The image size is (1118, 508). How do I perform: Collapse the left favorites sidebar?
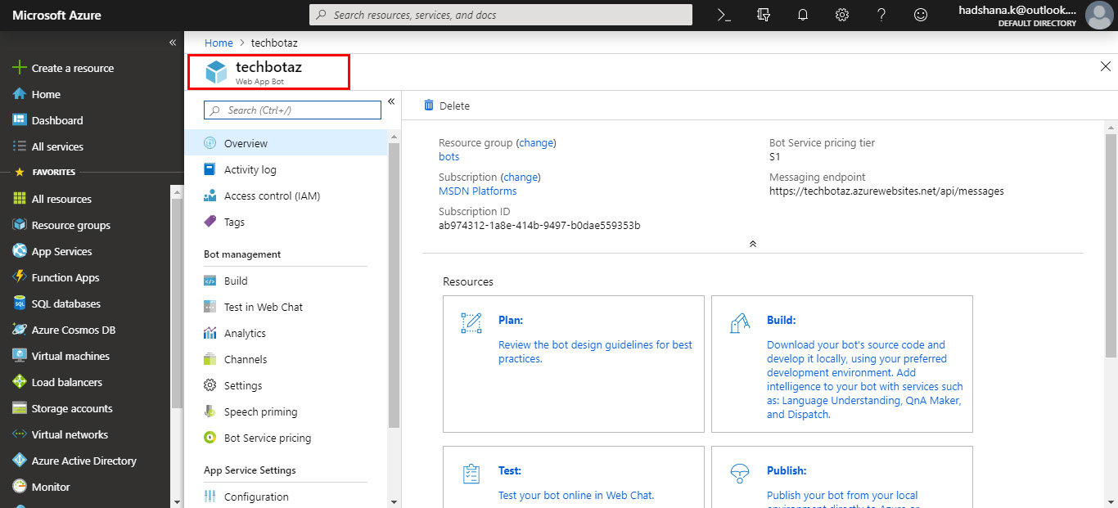(173, 42)
